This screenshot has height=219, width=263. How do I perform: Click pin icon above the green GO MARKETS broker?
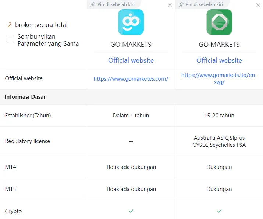point(181,4)
